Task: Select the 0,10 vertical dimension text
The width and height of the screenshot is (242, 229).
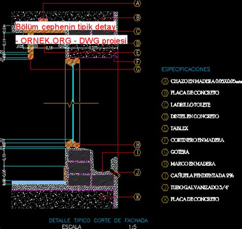Action: pos(5,157)
